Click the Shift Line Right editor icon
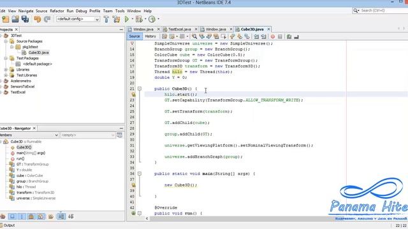Screen dimensions: 408x229 click(x=263, y=37)
